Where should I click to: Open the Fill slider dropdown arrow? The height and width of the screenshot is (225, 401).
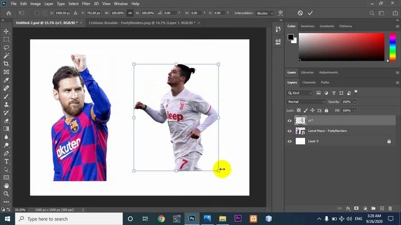[x=355, y=111]
